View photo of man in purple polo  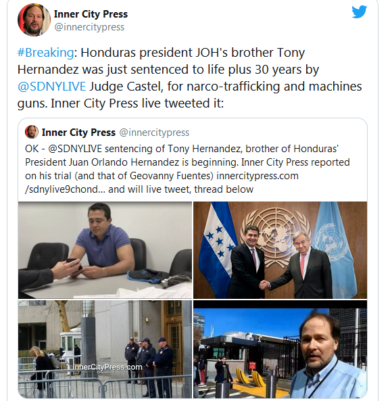[x=105, y=250]
